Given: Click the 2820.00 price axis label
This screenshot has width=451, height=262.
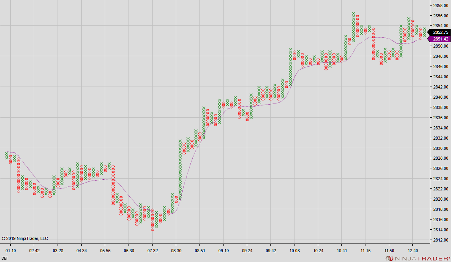Looking at the screenshot, I should [x=441, y=199].
